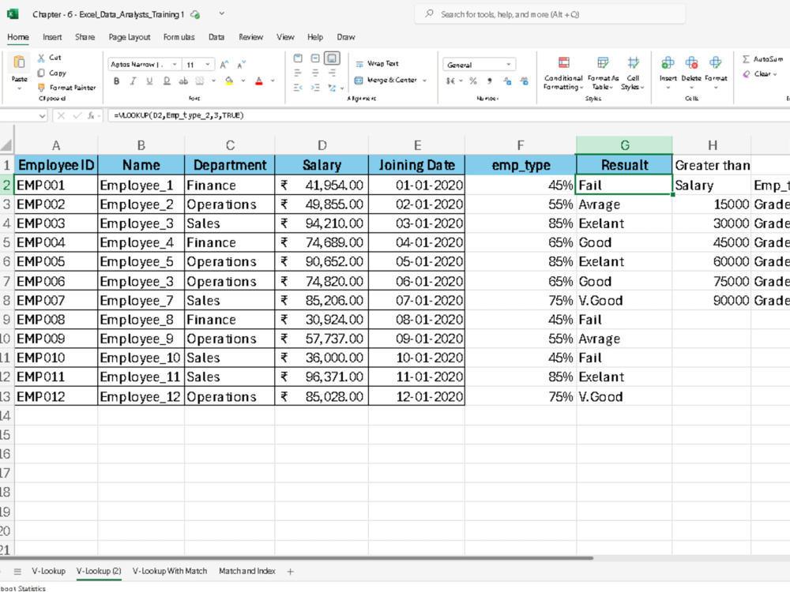Click the Copy icon

(41, 73)
